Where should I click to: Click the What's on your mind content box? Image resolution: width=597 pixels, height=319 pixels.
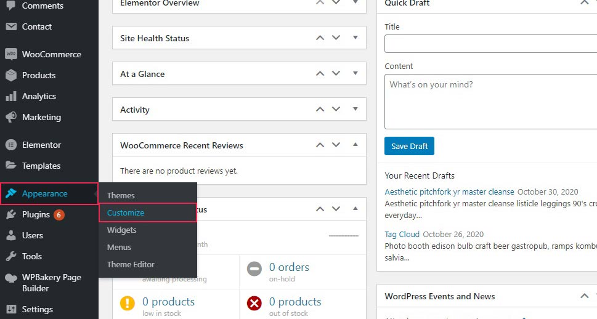coord(491,102)
